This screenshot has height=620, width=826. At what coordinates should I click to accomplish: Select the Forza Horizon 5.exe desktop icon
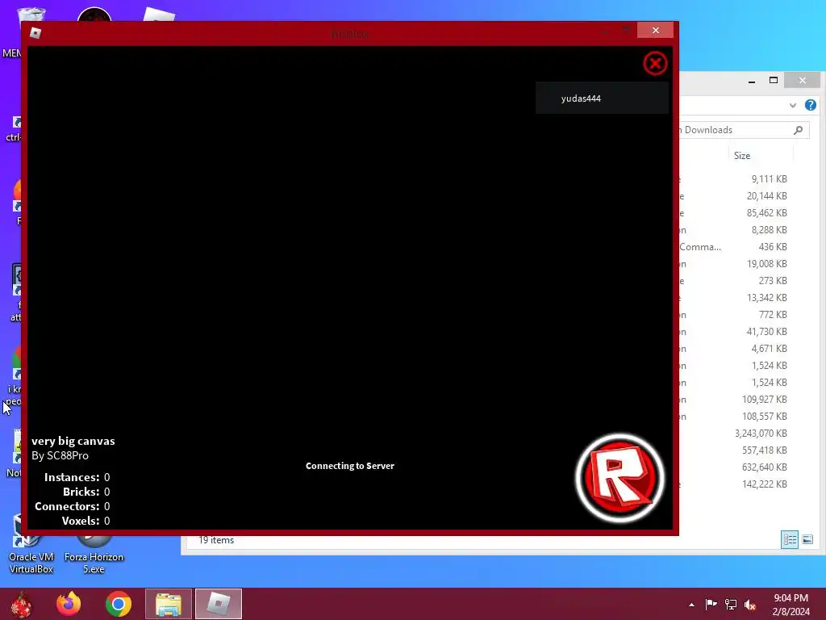(94, 551)
